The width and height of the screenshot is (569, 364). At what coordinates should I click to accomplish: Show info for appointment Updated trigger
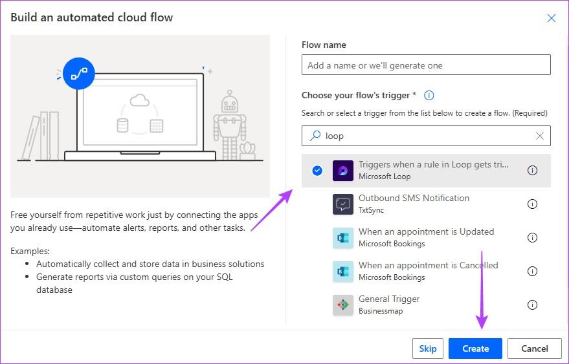pyautogui.click(x=532, y=238)
